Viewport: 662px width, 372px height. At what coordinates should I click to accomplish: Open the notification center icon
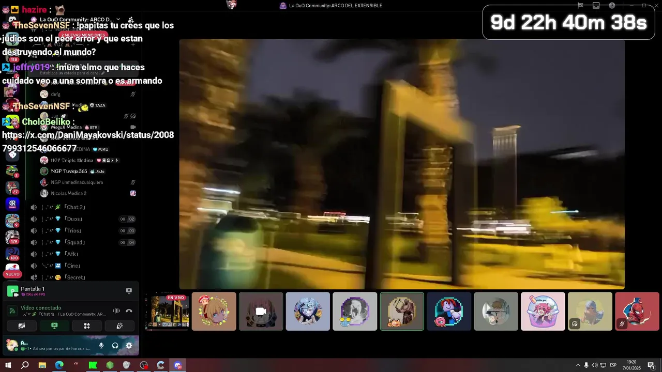pyautogui.click(x=651, y=365)
